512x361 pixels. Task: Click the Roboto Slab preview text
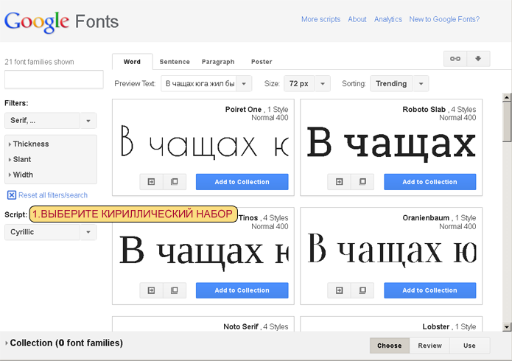[391, 143]
